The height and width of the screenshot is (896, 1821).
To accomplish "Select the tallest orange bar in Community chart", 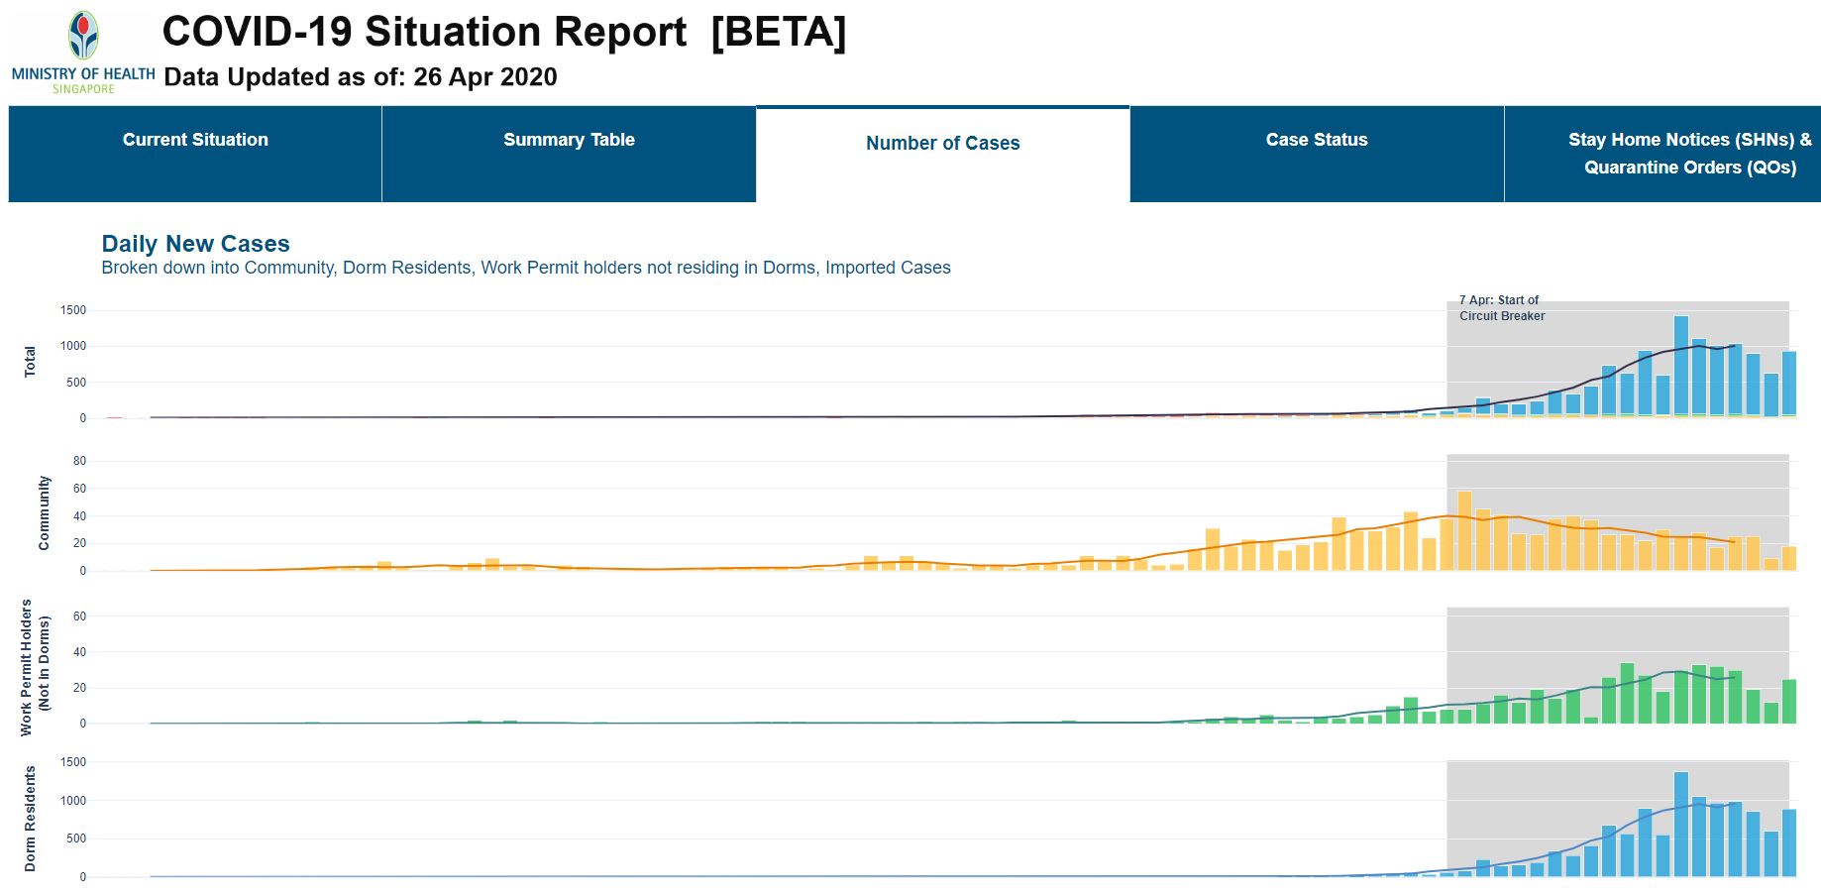I will [1464, 531].
